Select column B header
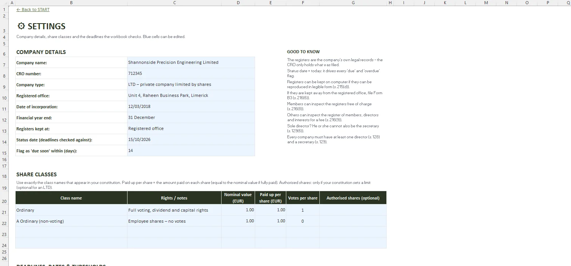 point(71,3)
